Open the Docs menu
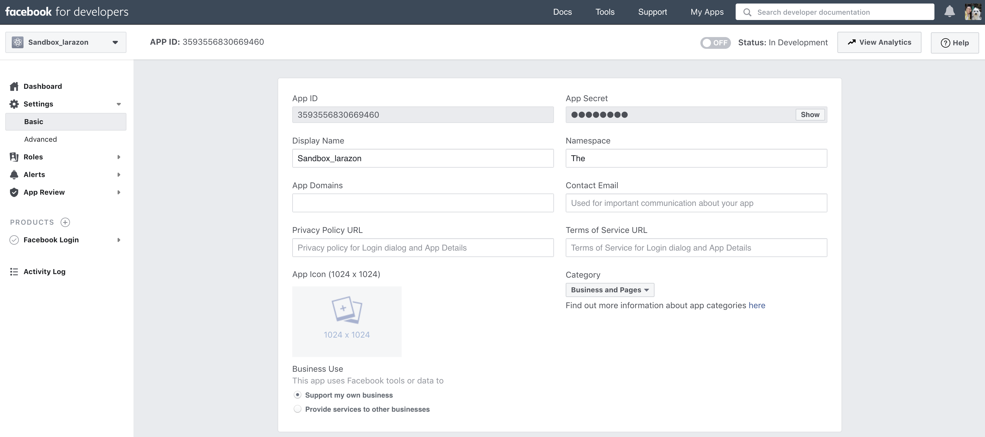The width and height of the screenshot is (985, 437). pos(562,12)
